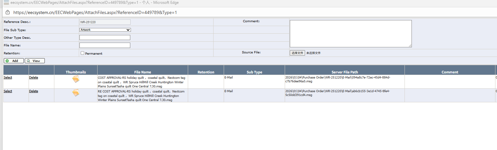Viewport: 497px width, 150px height.
Task: Choose a source file to upload
Action: click(297, 53)
